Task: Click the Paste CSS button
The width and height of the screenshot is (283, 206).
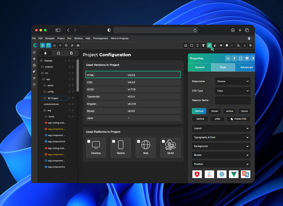Action: tap(238, 119)
